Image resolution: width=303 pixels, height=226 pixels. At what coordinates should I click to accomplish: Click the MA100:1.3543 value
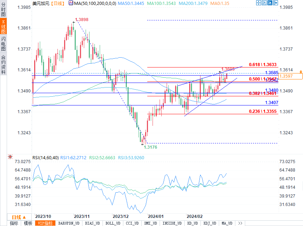(161, 3)
